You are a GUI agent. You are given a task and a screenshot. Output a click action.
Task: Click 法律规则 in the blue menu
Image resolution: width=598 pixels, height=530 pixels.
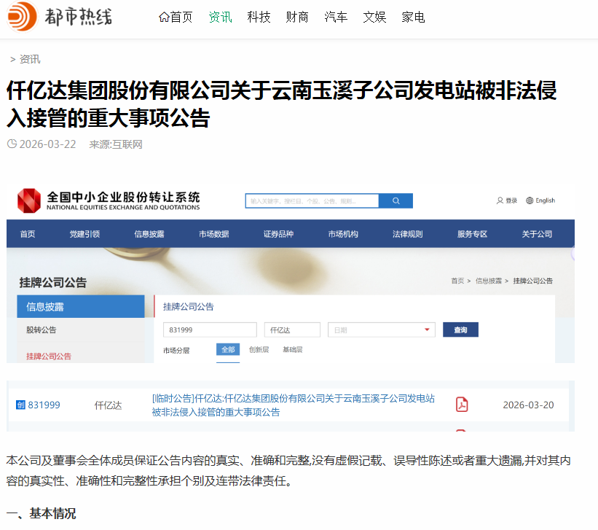(x=408, y=234)
